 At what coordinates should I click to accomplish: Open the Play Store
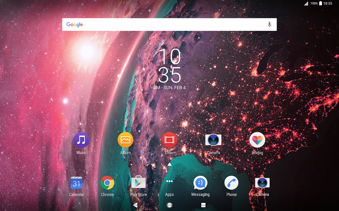click(139, 182)
